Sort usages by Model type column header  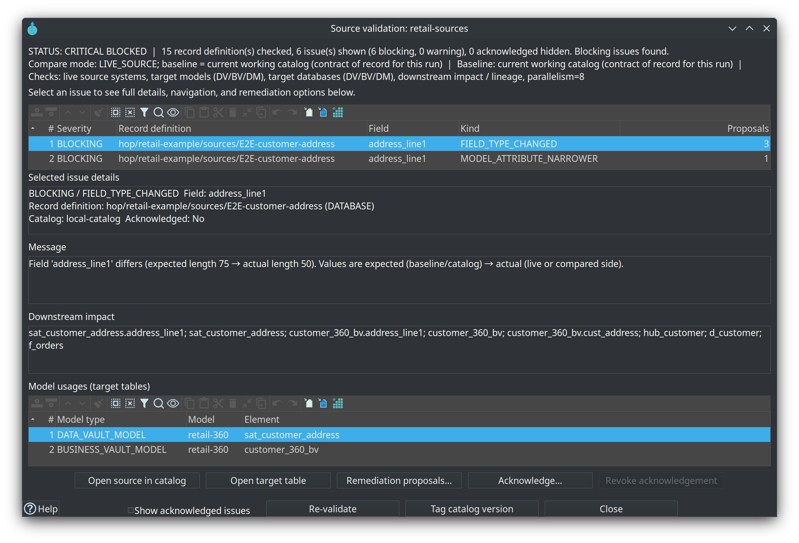pos(121,419)
